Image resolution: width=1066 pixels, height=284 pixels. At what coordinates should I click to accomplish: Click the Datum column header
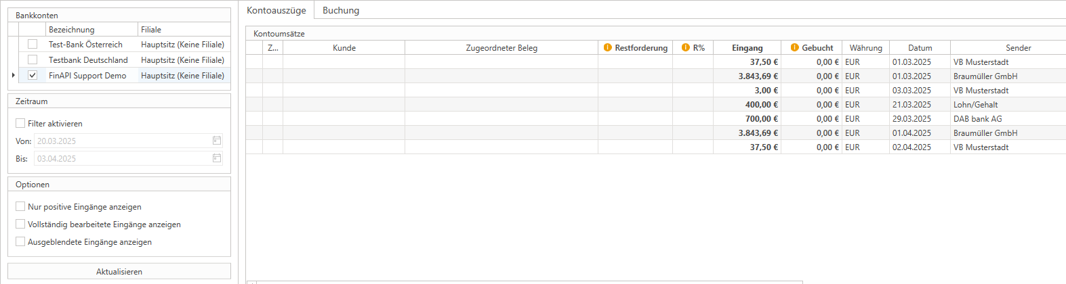point(920,47)
